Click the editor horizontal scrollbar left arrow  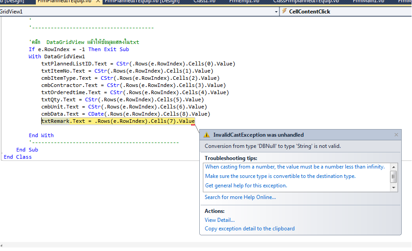coord(2,246)
